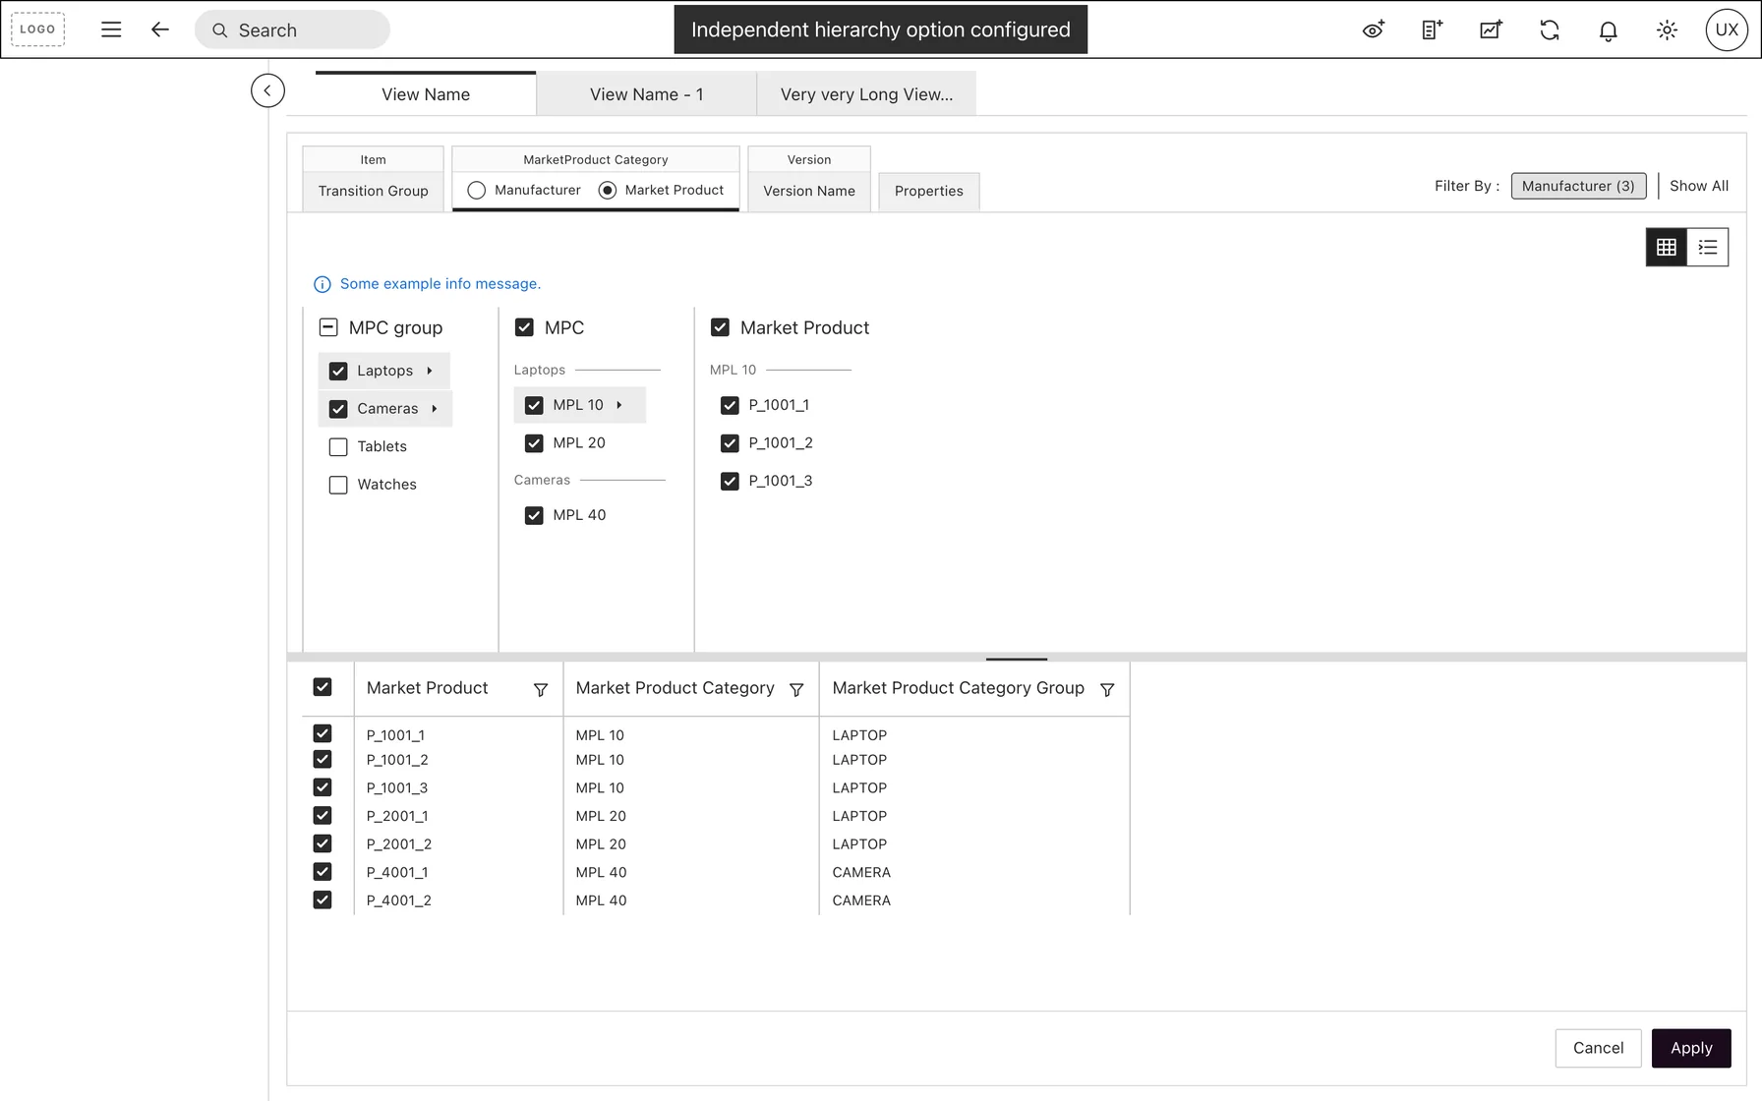The width and height of the screenshot is (1762, 1101).
Task: Open the View Name tab
Action: [x=426, y=94]
